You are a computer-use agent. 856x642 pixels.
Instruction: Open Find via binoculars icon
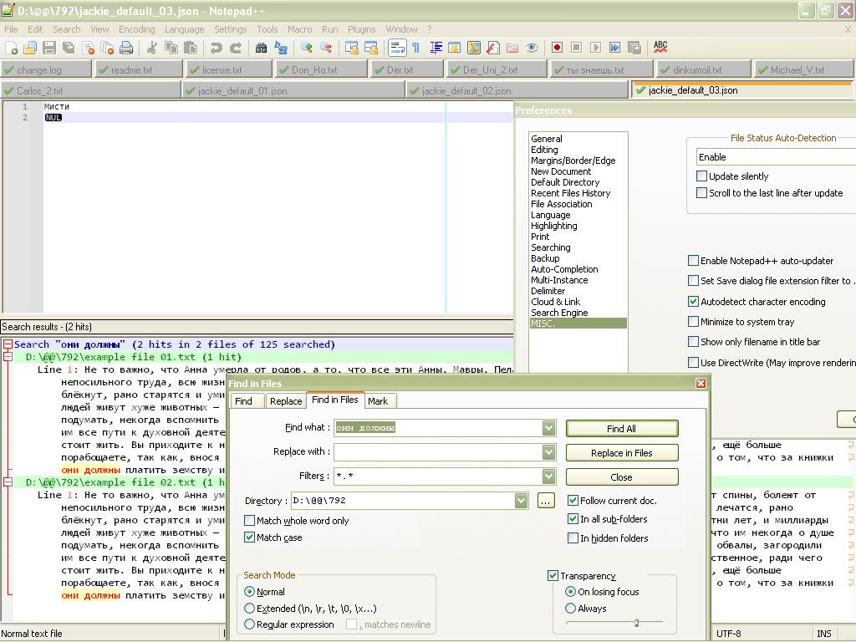[x=261, y=48]
